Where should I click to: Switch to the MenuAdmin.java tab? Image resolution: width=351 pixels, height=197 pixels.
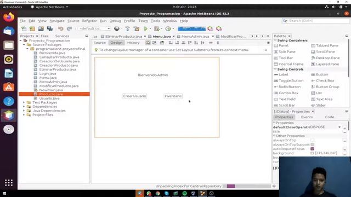195,37
